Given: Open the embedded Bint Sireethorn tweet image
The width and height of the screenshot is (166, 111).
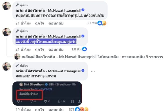Looking at the screenshot, I should (47, 93).
